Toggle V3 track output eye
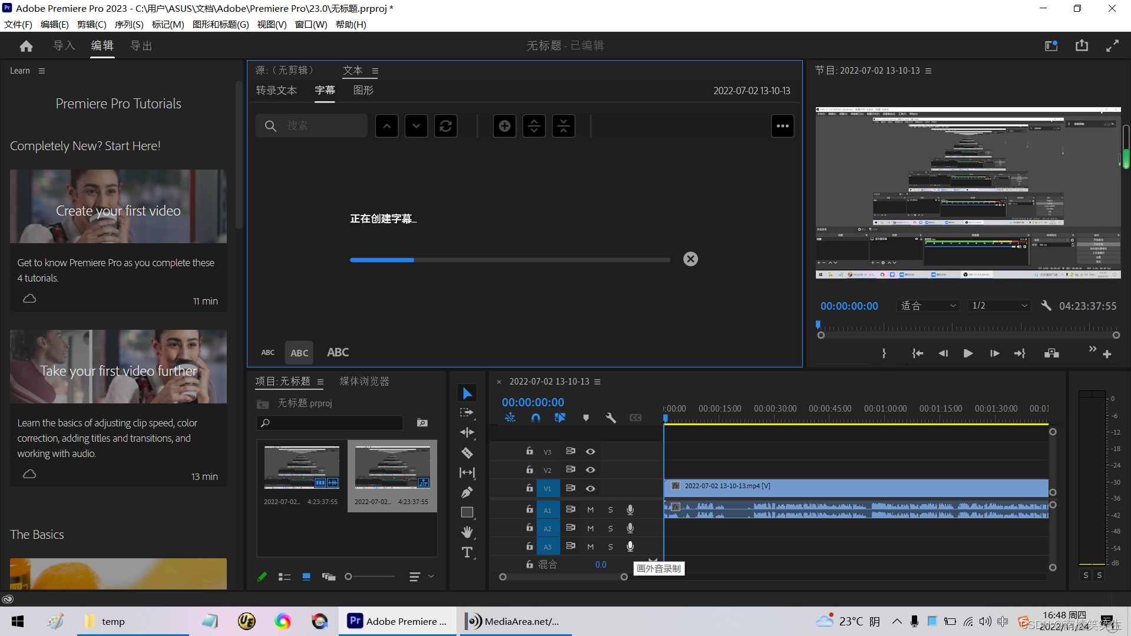1131x636 pixels. (590, 452)
